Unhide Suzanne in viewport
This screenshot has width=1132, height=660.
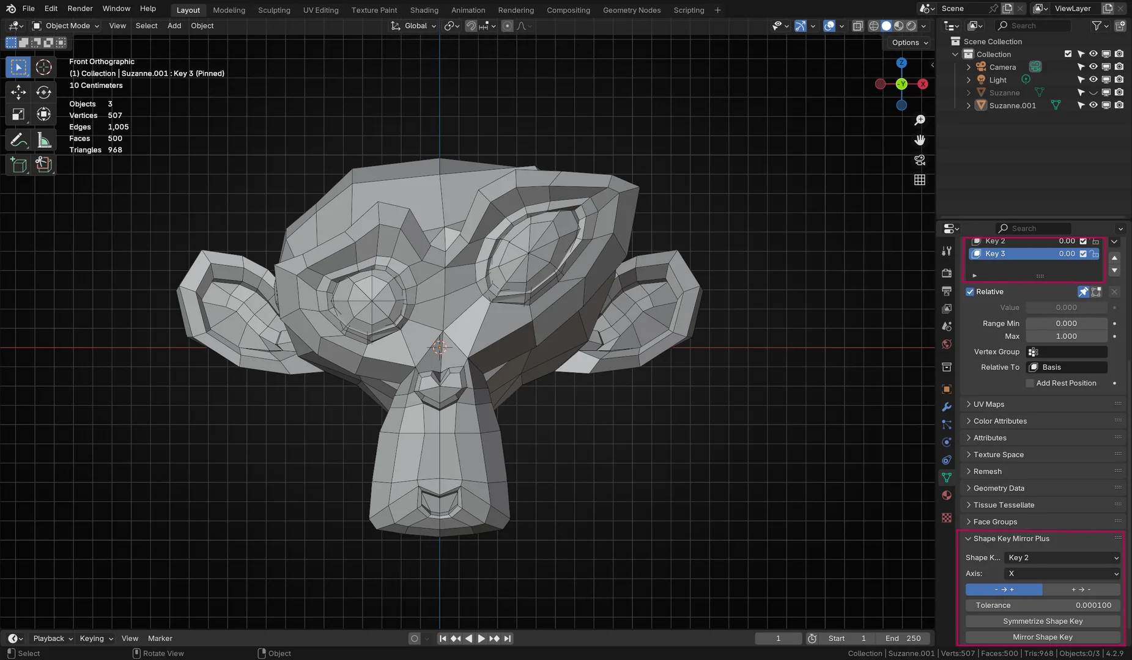tap(1093, 93)
